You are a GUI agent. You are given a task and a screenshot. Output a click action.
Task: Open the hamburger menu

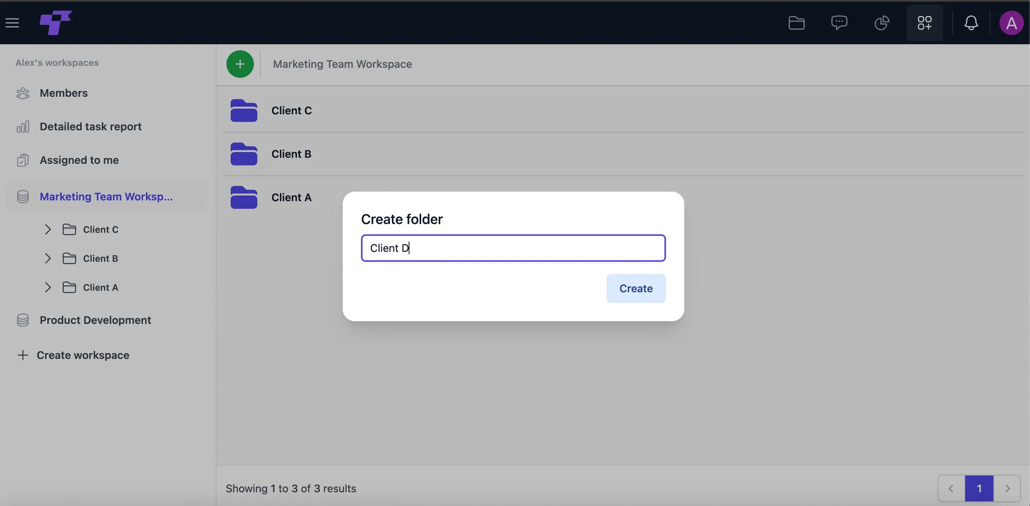click(x=12, y=23)
